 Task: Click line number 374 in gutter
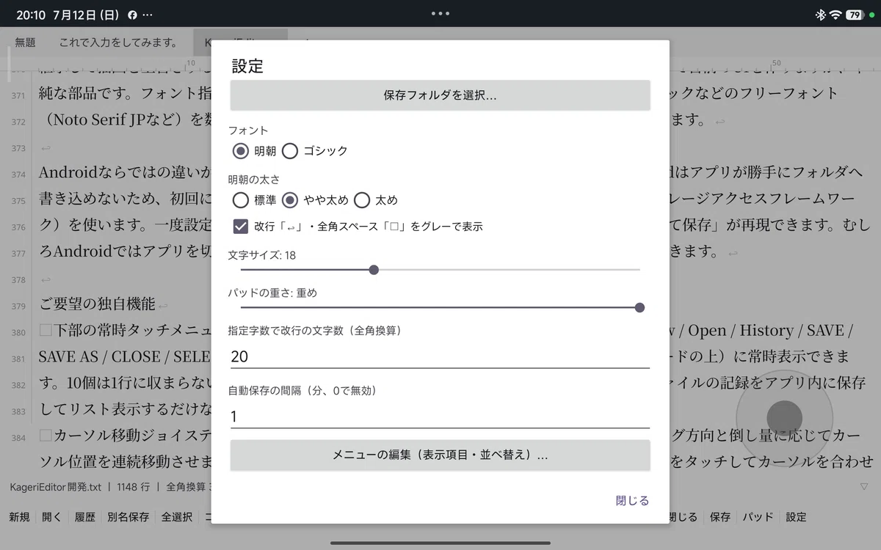18,175
